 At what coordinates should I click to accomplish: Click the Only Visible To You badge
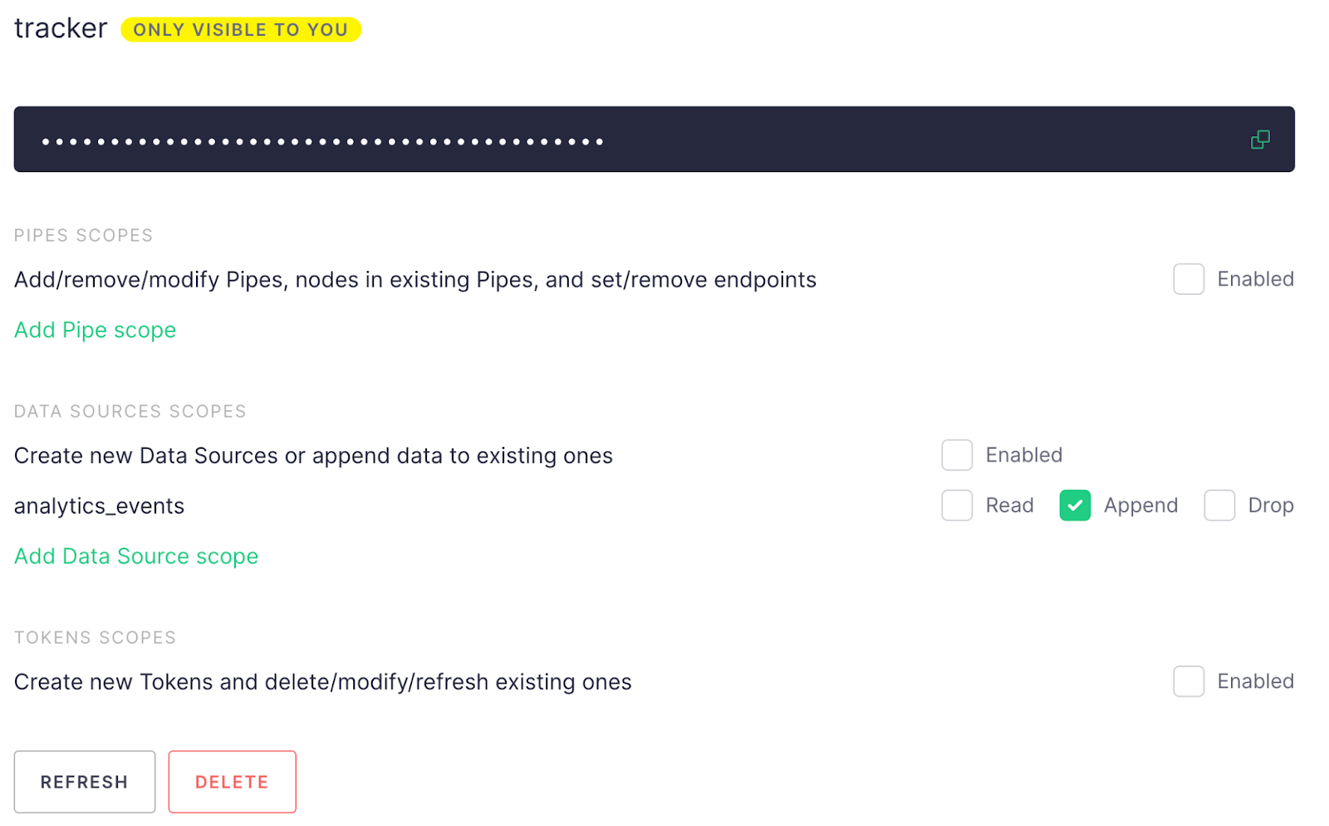(x=240, y=30)
